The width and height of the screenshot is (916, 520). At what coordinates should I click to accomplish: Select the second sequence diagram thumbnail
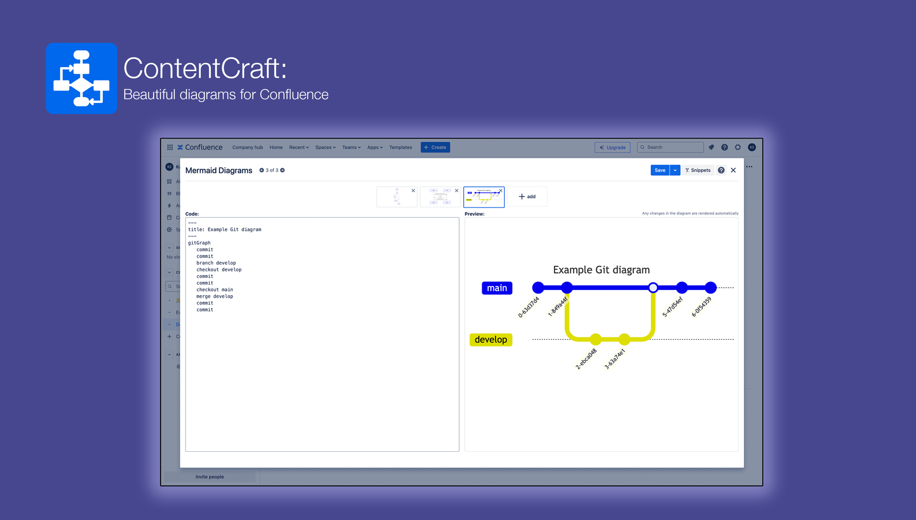pyautogui.click(x=440, y=197)
